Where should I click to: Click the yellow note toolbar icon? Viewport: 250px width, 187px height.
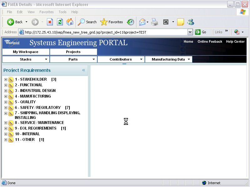click(x=181, y=22)
